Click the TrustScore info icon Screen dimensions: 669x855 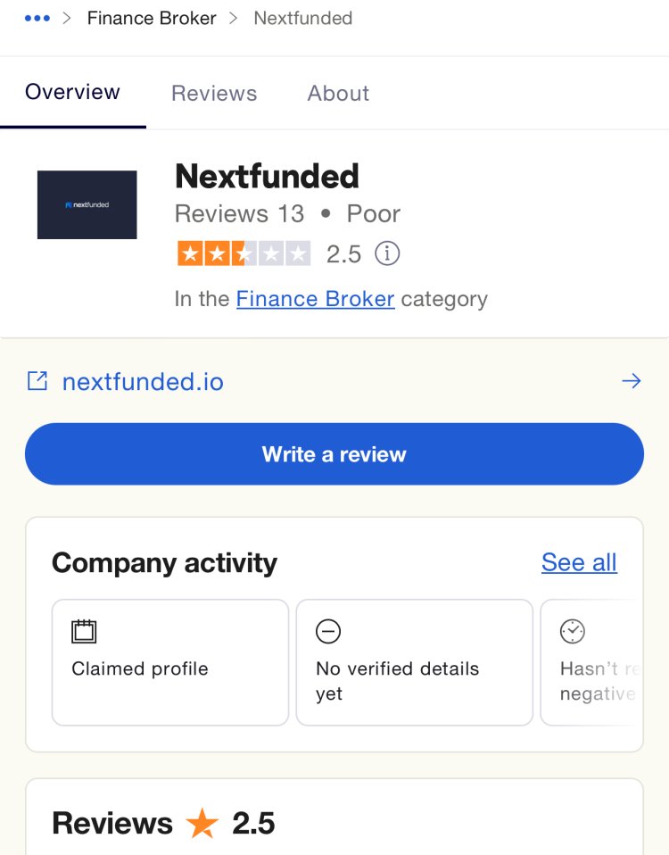point(387,253)
